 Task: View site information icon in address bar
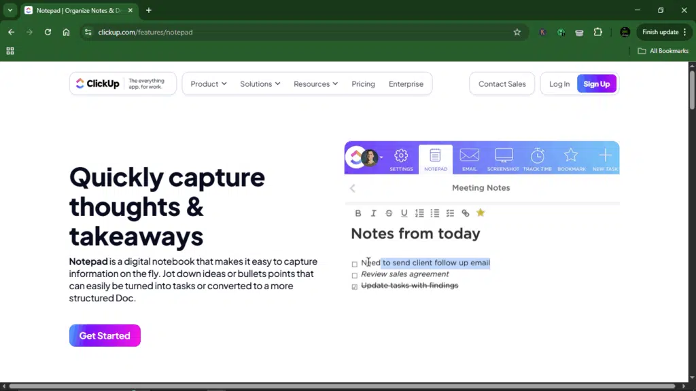pos(88,32)
